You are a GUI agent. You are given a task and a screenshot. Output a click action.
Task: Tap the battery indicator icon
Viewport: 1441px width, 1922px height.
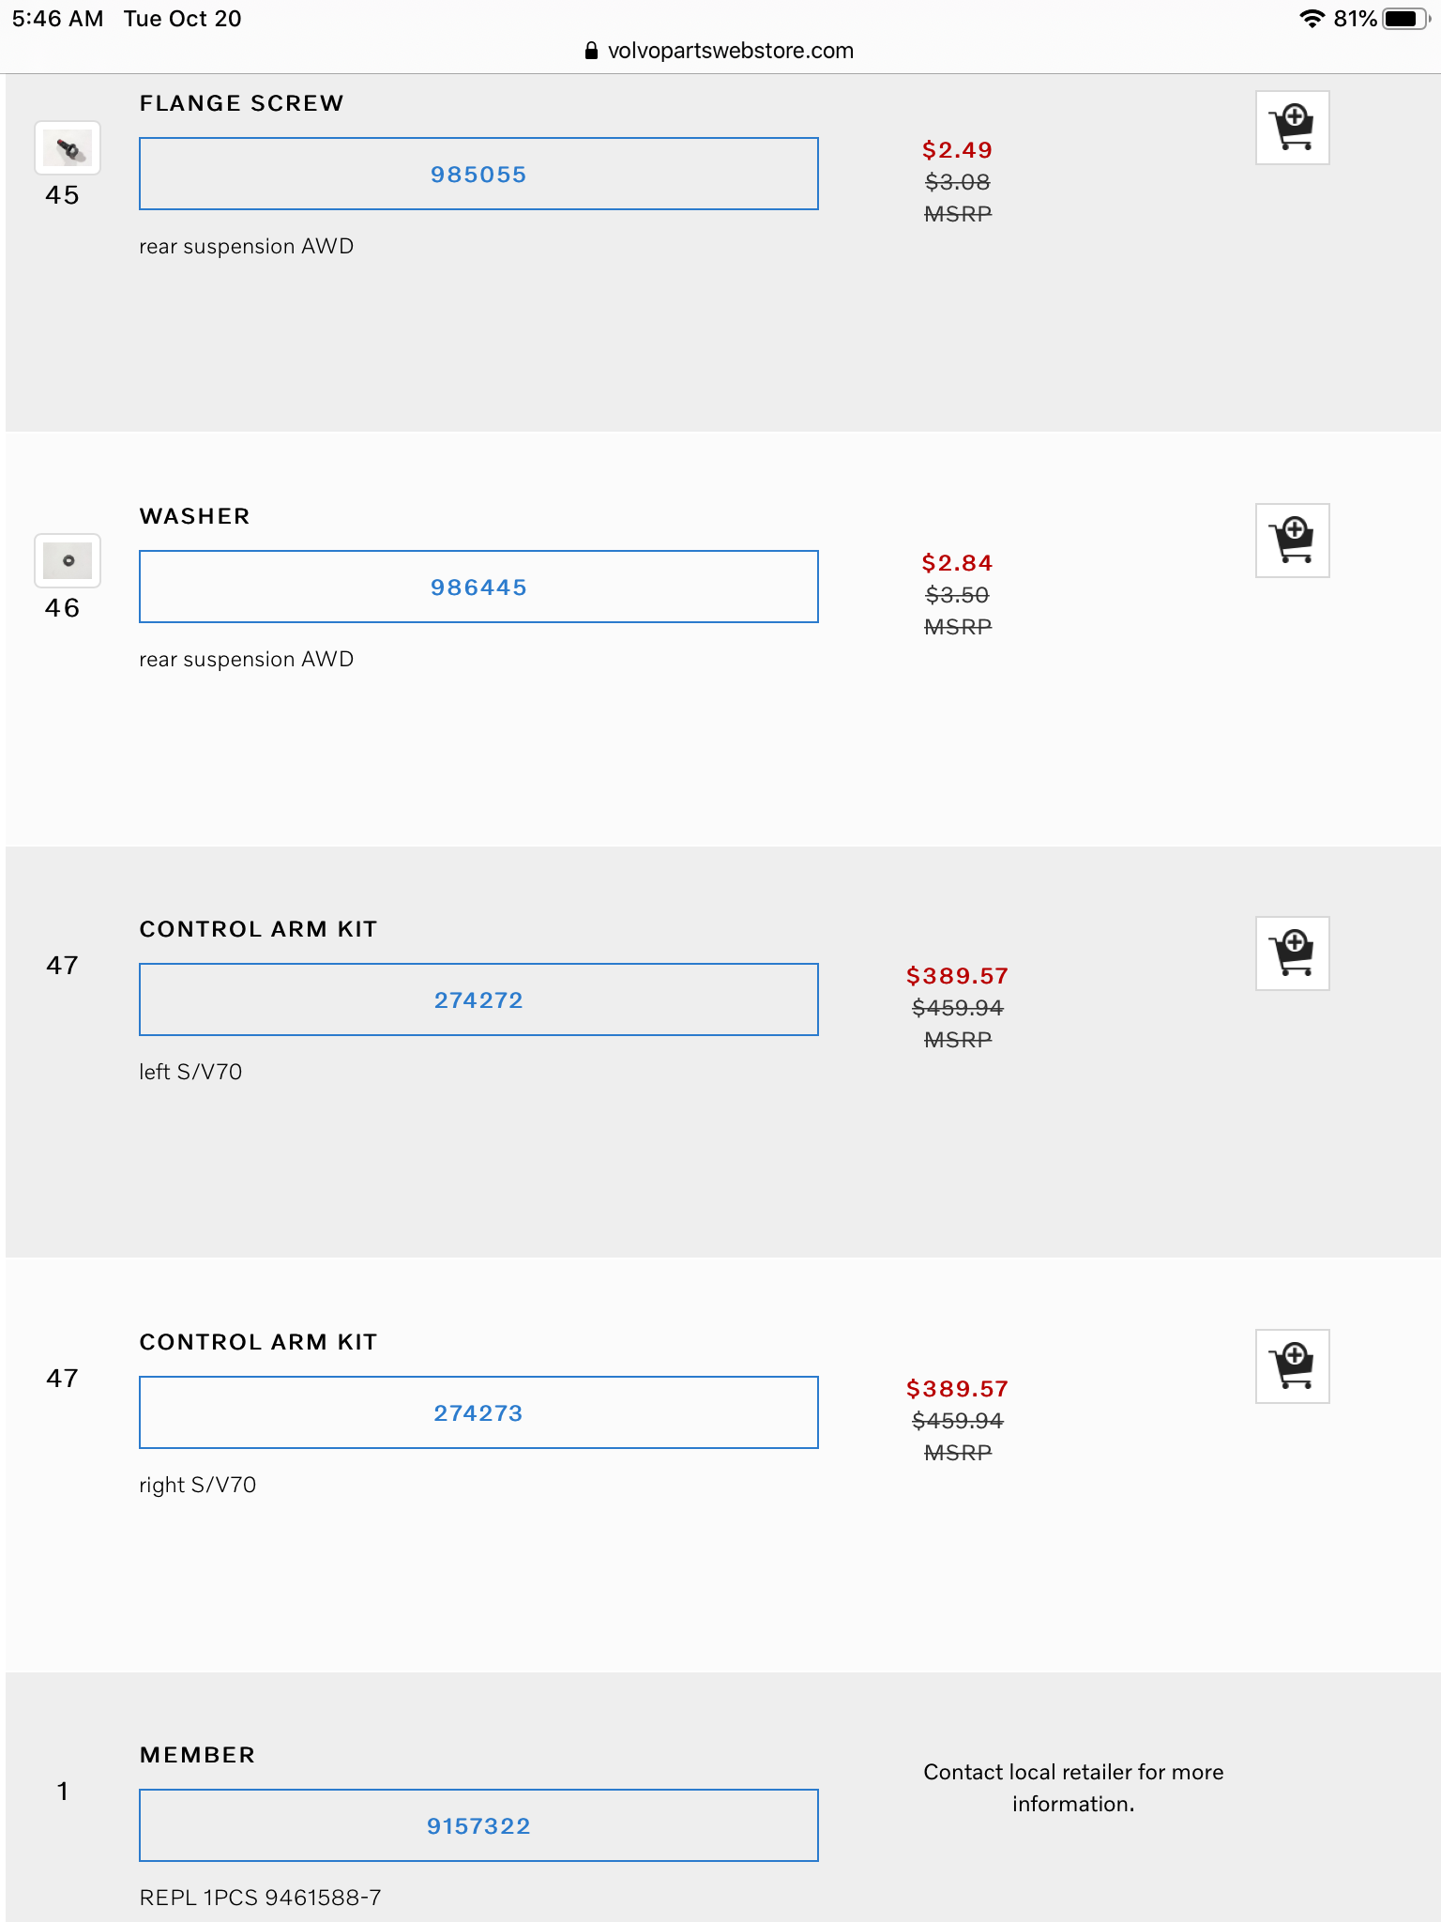pyautogui.click(x=1403, y=19)
